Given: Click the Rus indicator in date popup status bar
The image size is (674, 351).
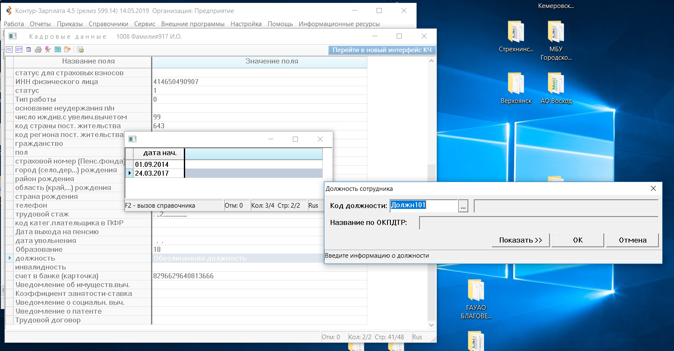Looking at the screenshot, I should click(x=313, y=206).
